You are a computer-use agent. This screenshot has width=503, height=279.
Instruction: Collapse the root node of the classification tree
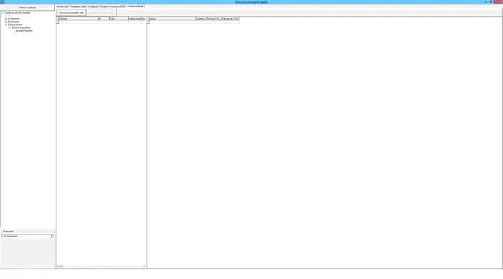[x=2, y=13]
